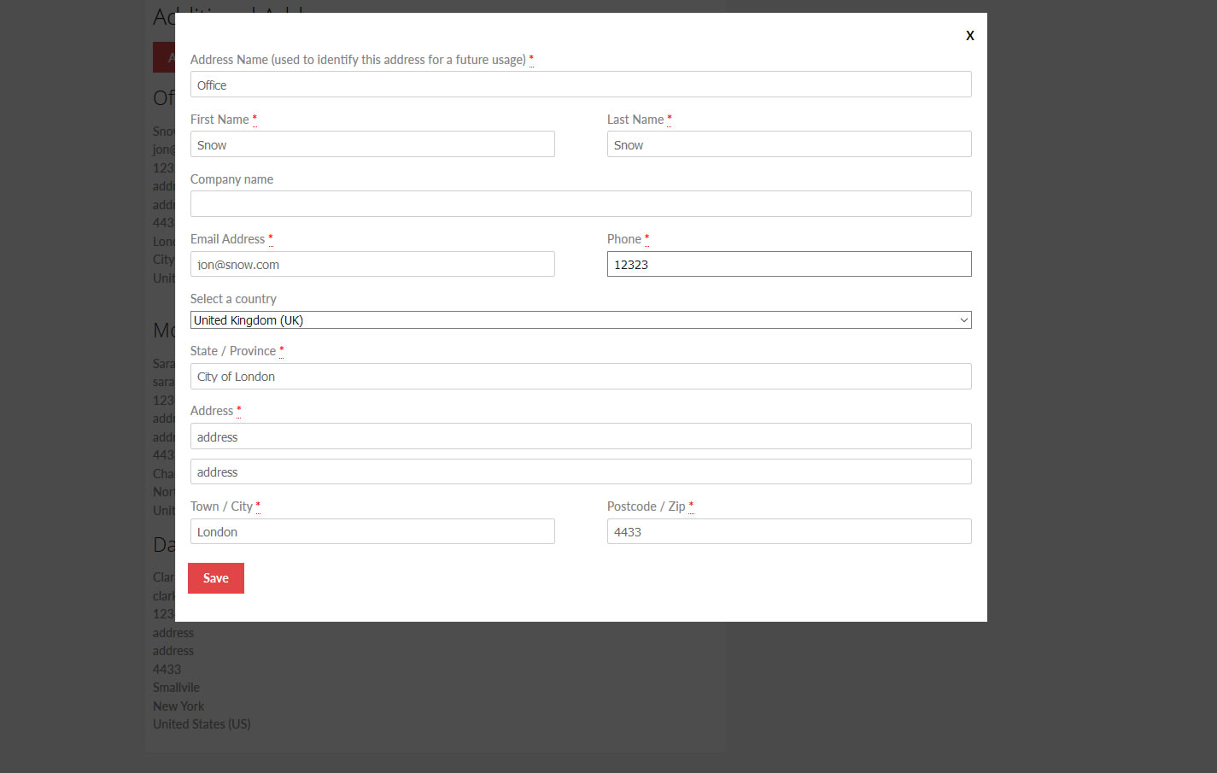Screen dimensions: 1217x773
Task: Click the "Postcode / Zip" label
Action: (x=646, y=507)
